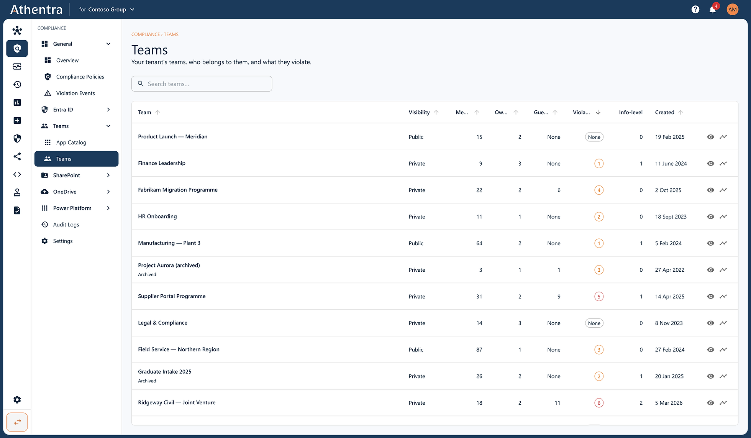Image resolution: width=751 pixels, height=438 pixels.
Task: Open the hub network icon in left rail
Action: point(17,30)
